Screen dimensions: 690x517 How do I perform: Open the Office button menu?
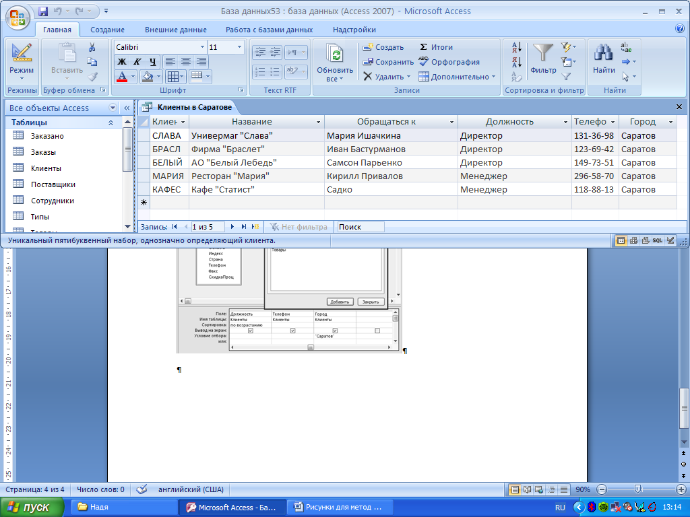pyautogui.click(x=18, y=18)
